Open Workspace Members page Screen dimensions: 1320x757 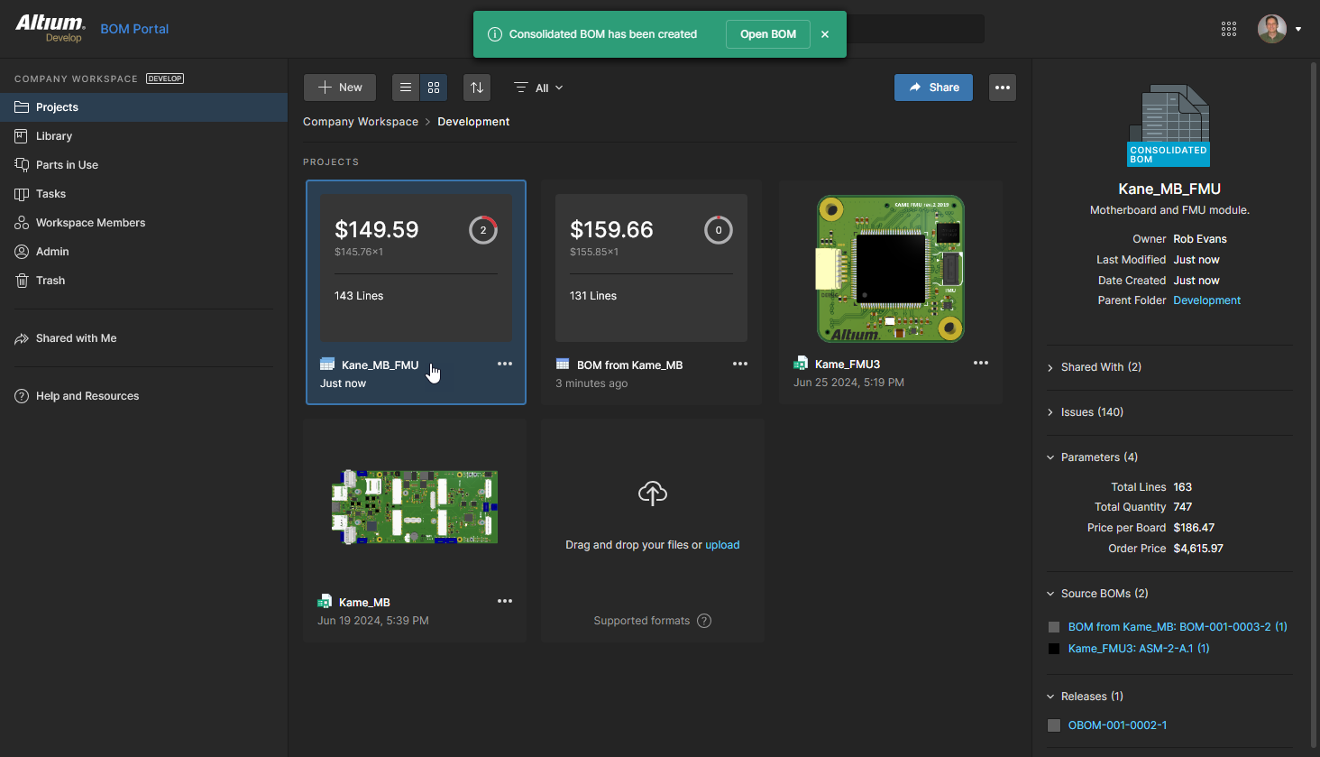pyautogui.click(x=144, y=223)
